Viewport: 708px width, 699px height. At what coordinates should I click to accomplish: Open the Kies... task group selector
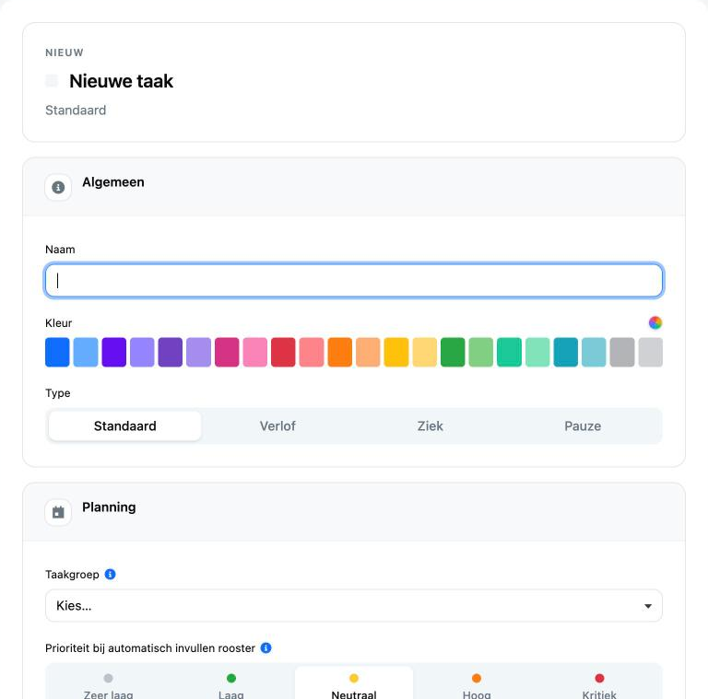354,606
